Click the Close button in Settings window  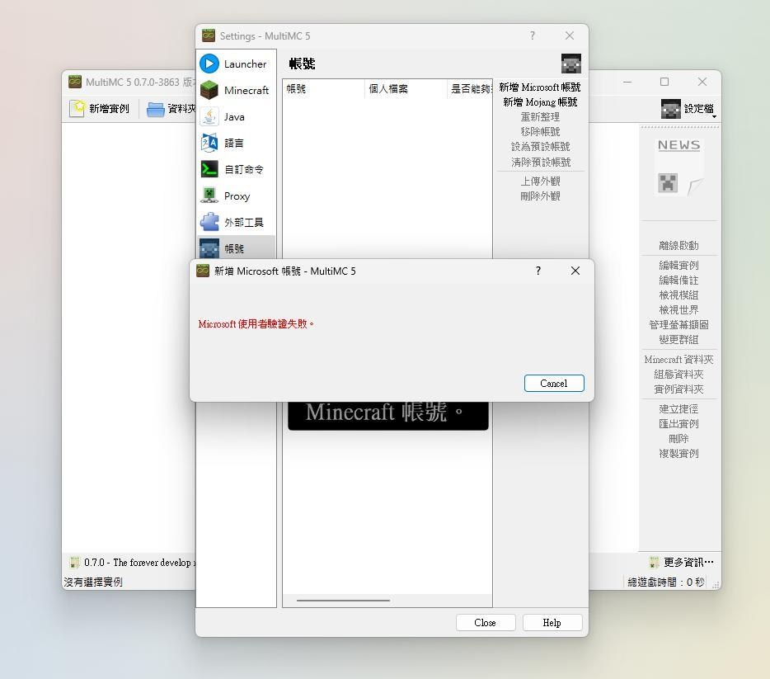coord(486,623)
